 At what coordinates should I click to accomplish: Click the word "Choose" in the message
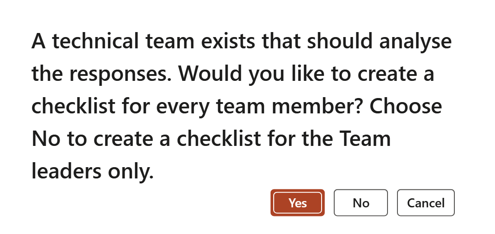[406, 107]
